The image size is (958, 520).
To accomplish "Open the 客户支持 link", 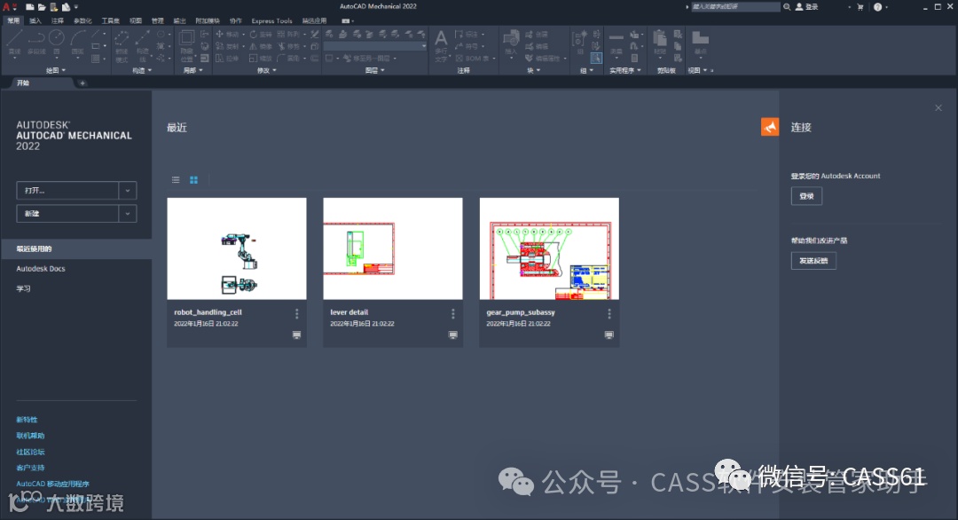I will (30, 468).
